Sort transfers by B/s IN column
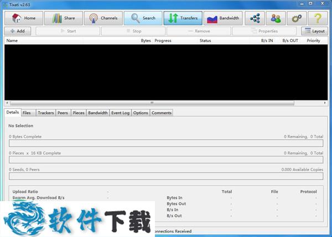 click(x=267, y=40)
